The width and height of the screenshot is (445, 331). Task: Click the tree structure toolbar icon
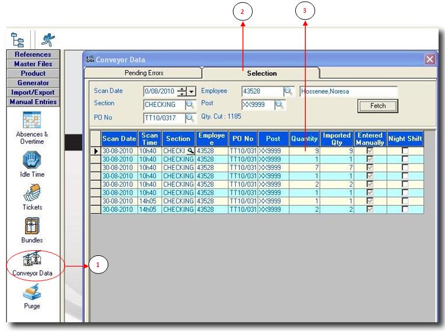(19, 39)
